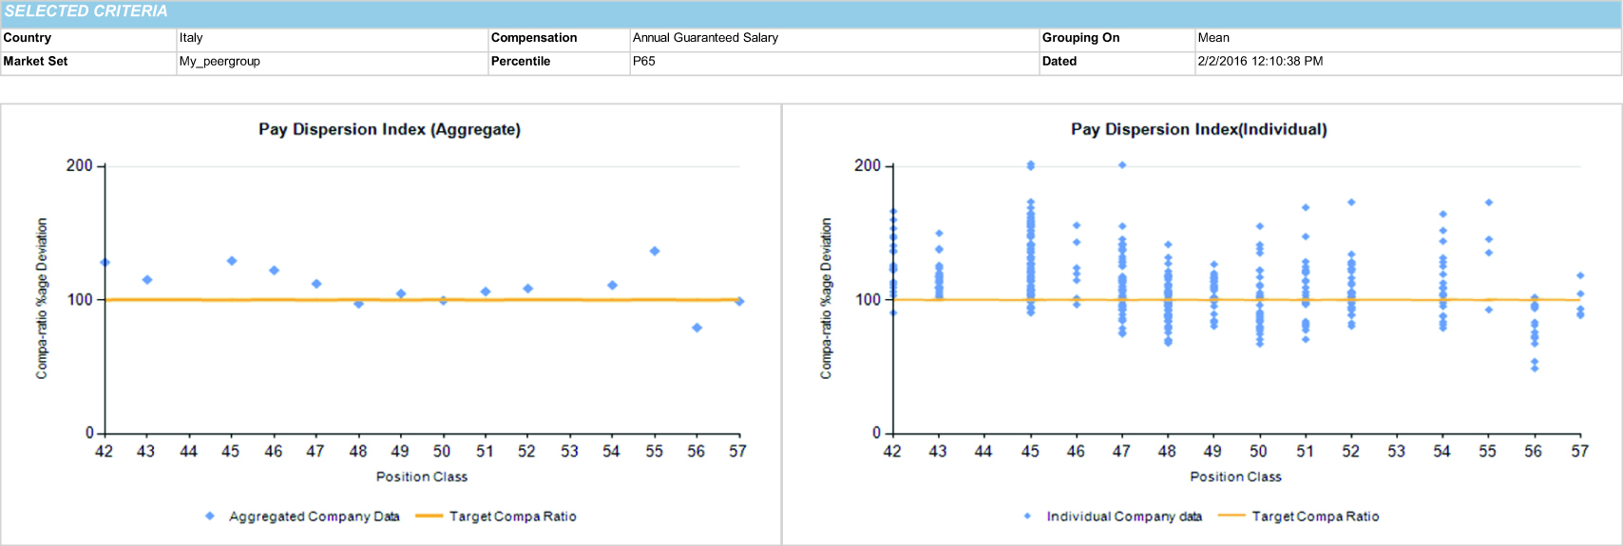
Task: Select the 'Compensation' criteria label
Action: click(x=534, y=38)
